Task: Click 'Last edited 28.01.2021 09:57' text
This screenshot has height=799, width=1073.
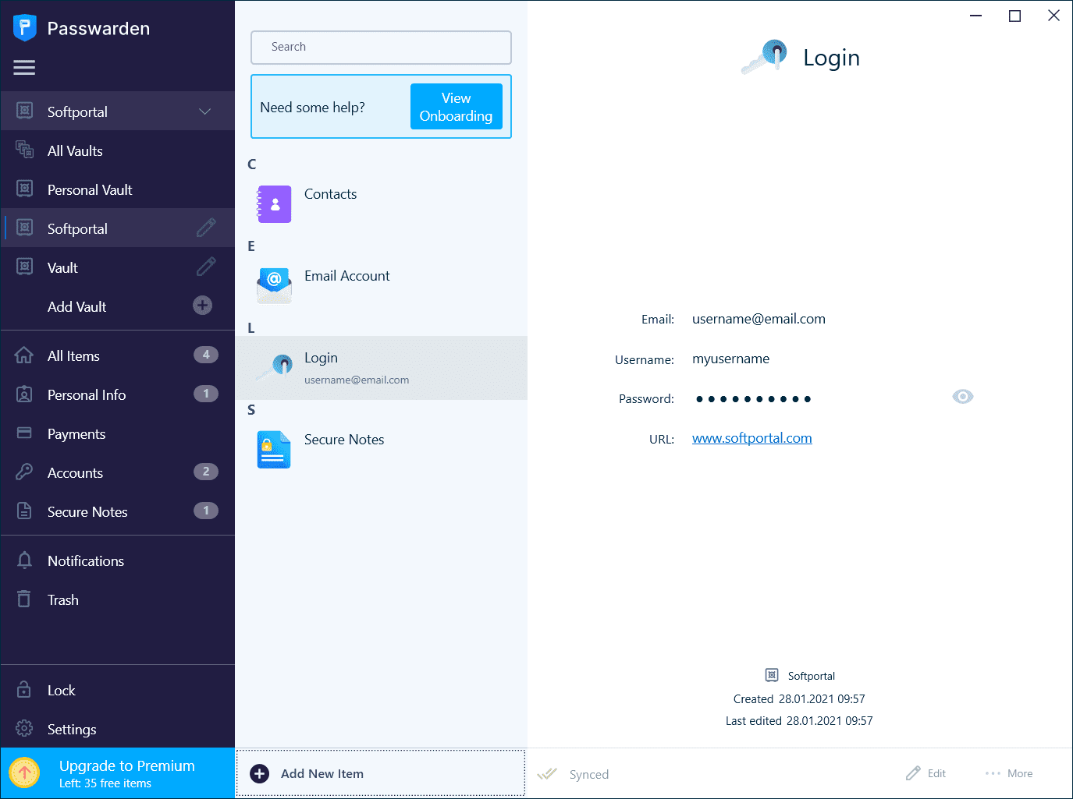Action: point(799,721)
